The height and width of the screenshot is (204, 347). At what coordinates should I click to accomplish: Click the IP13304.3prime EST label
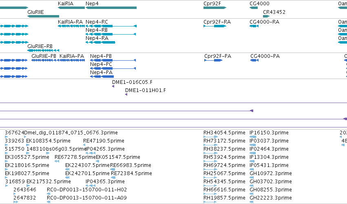pyautogui.click(x=269, y=157)
